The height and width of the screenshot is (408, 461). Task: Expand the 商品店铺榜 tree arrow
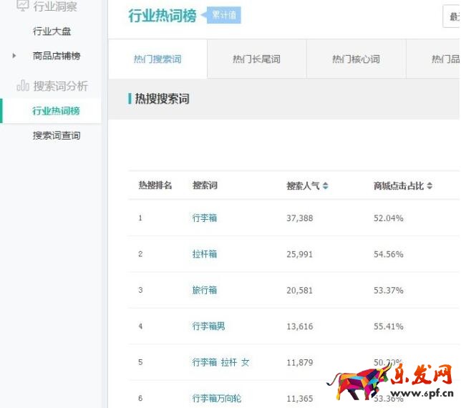(14, 56)
